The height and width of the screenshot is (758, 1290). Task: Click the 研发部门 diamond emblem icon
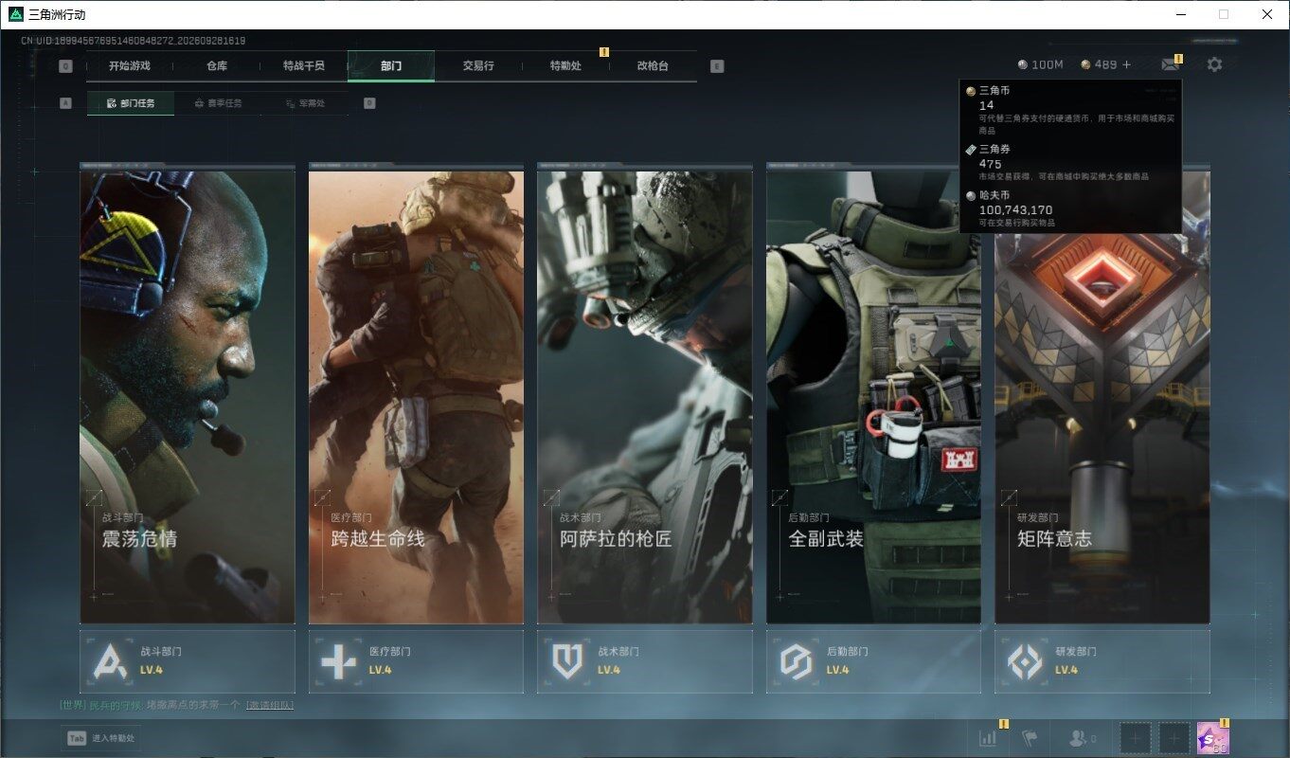click(x=1025, y=661)
